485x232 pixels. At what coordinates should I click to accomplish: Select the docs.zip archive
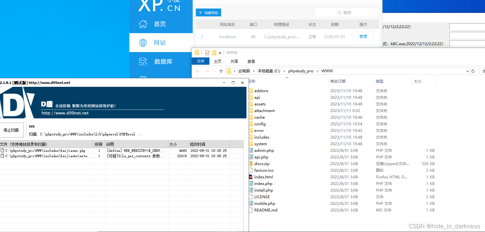coord(262,164)
